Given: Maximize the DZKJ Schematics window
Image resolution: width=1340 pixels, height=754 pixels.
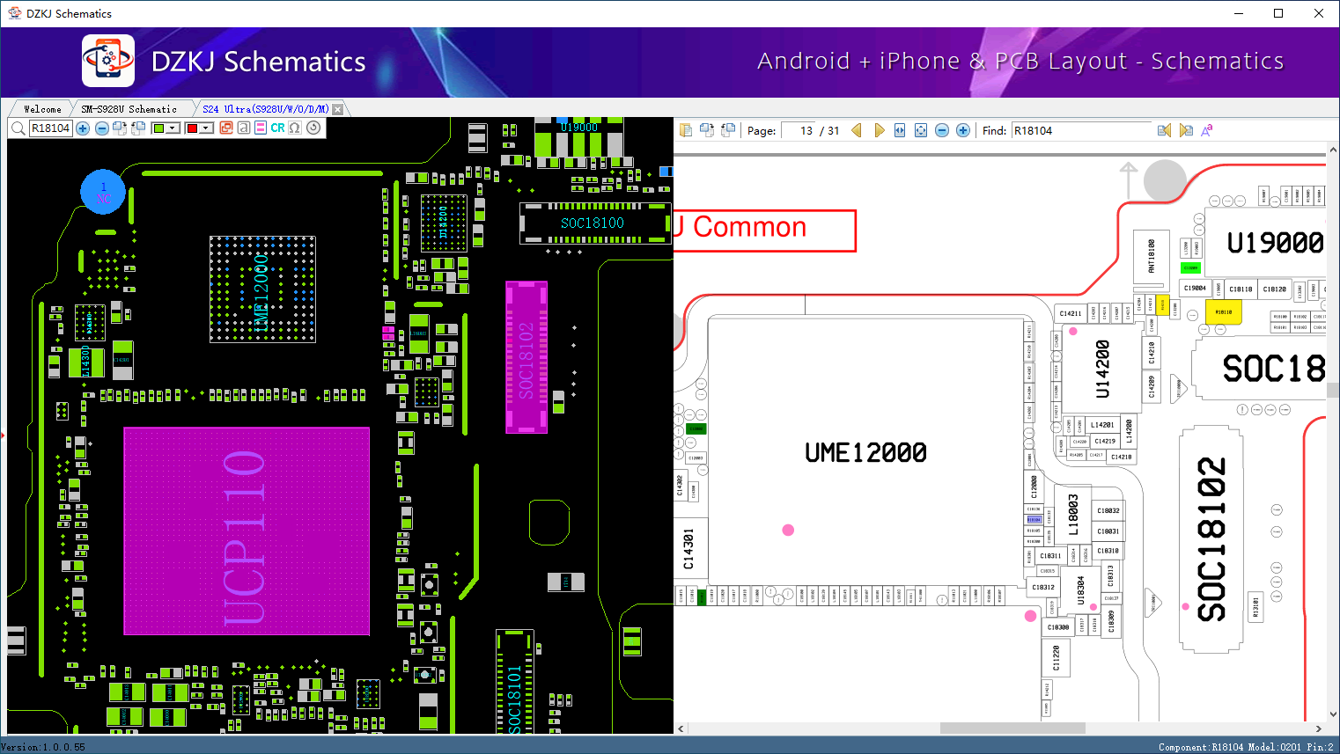Looking at the screenshot, I should coord(1278,13).
